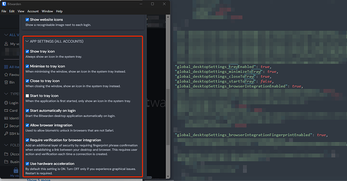Collapse the App Settings (All Accounts) section
The height and width of the screenshot is (181, 347).
27,41
